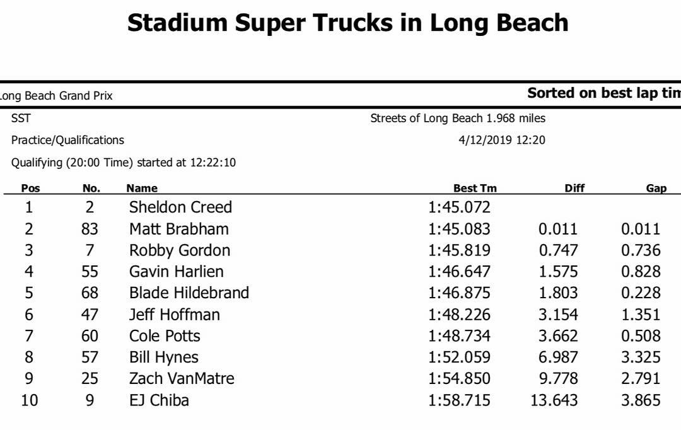
Task: Select the Jeff Hoffman name entry
Action: pos(174,315)
